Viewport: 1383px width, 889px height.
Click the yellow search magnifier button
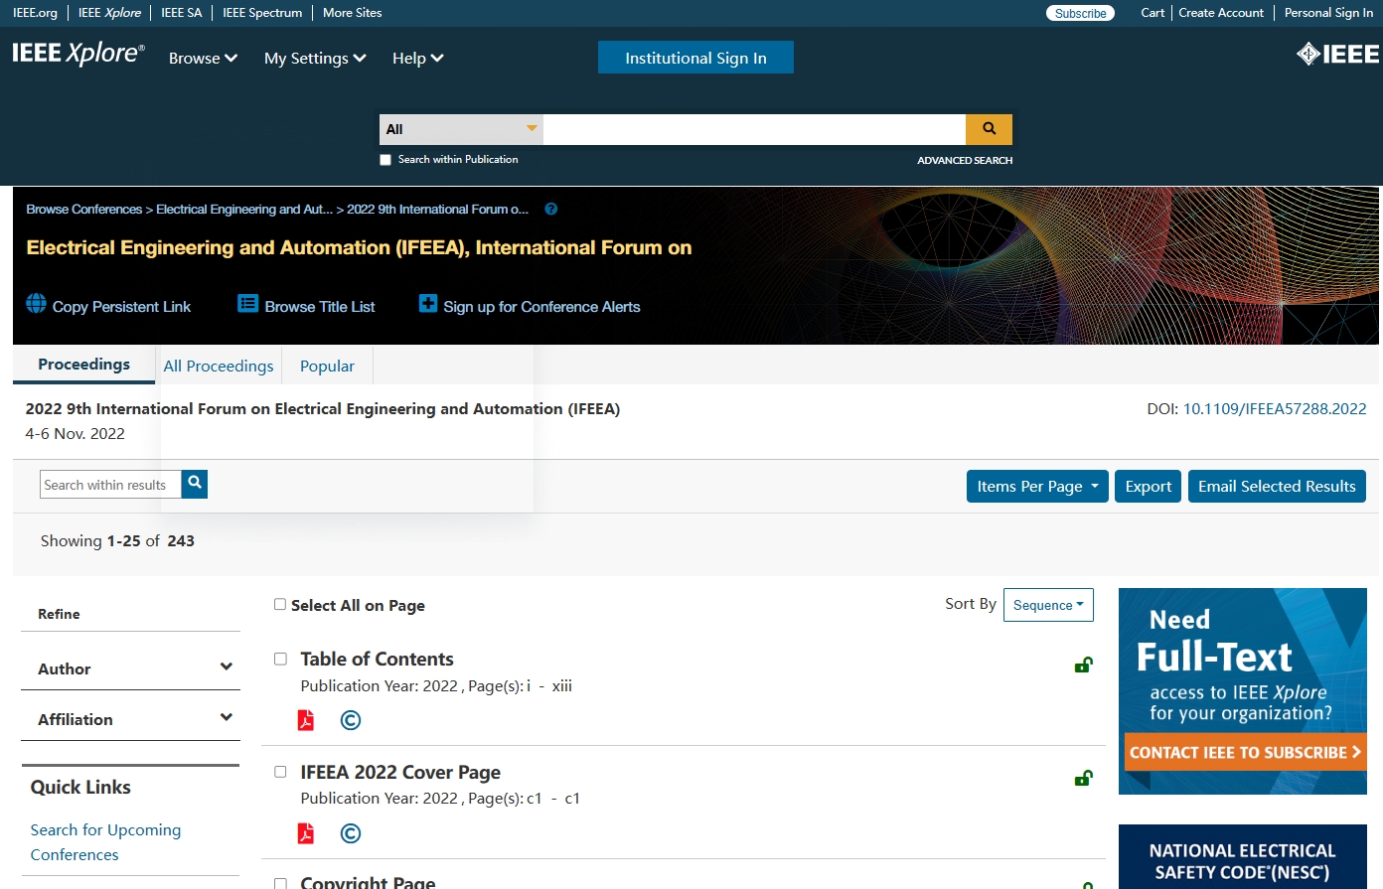[x=989, y=129]
